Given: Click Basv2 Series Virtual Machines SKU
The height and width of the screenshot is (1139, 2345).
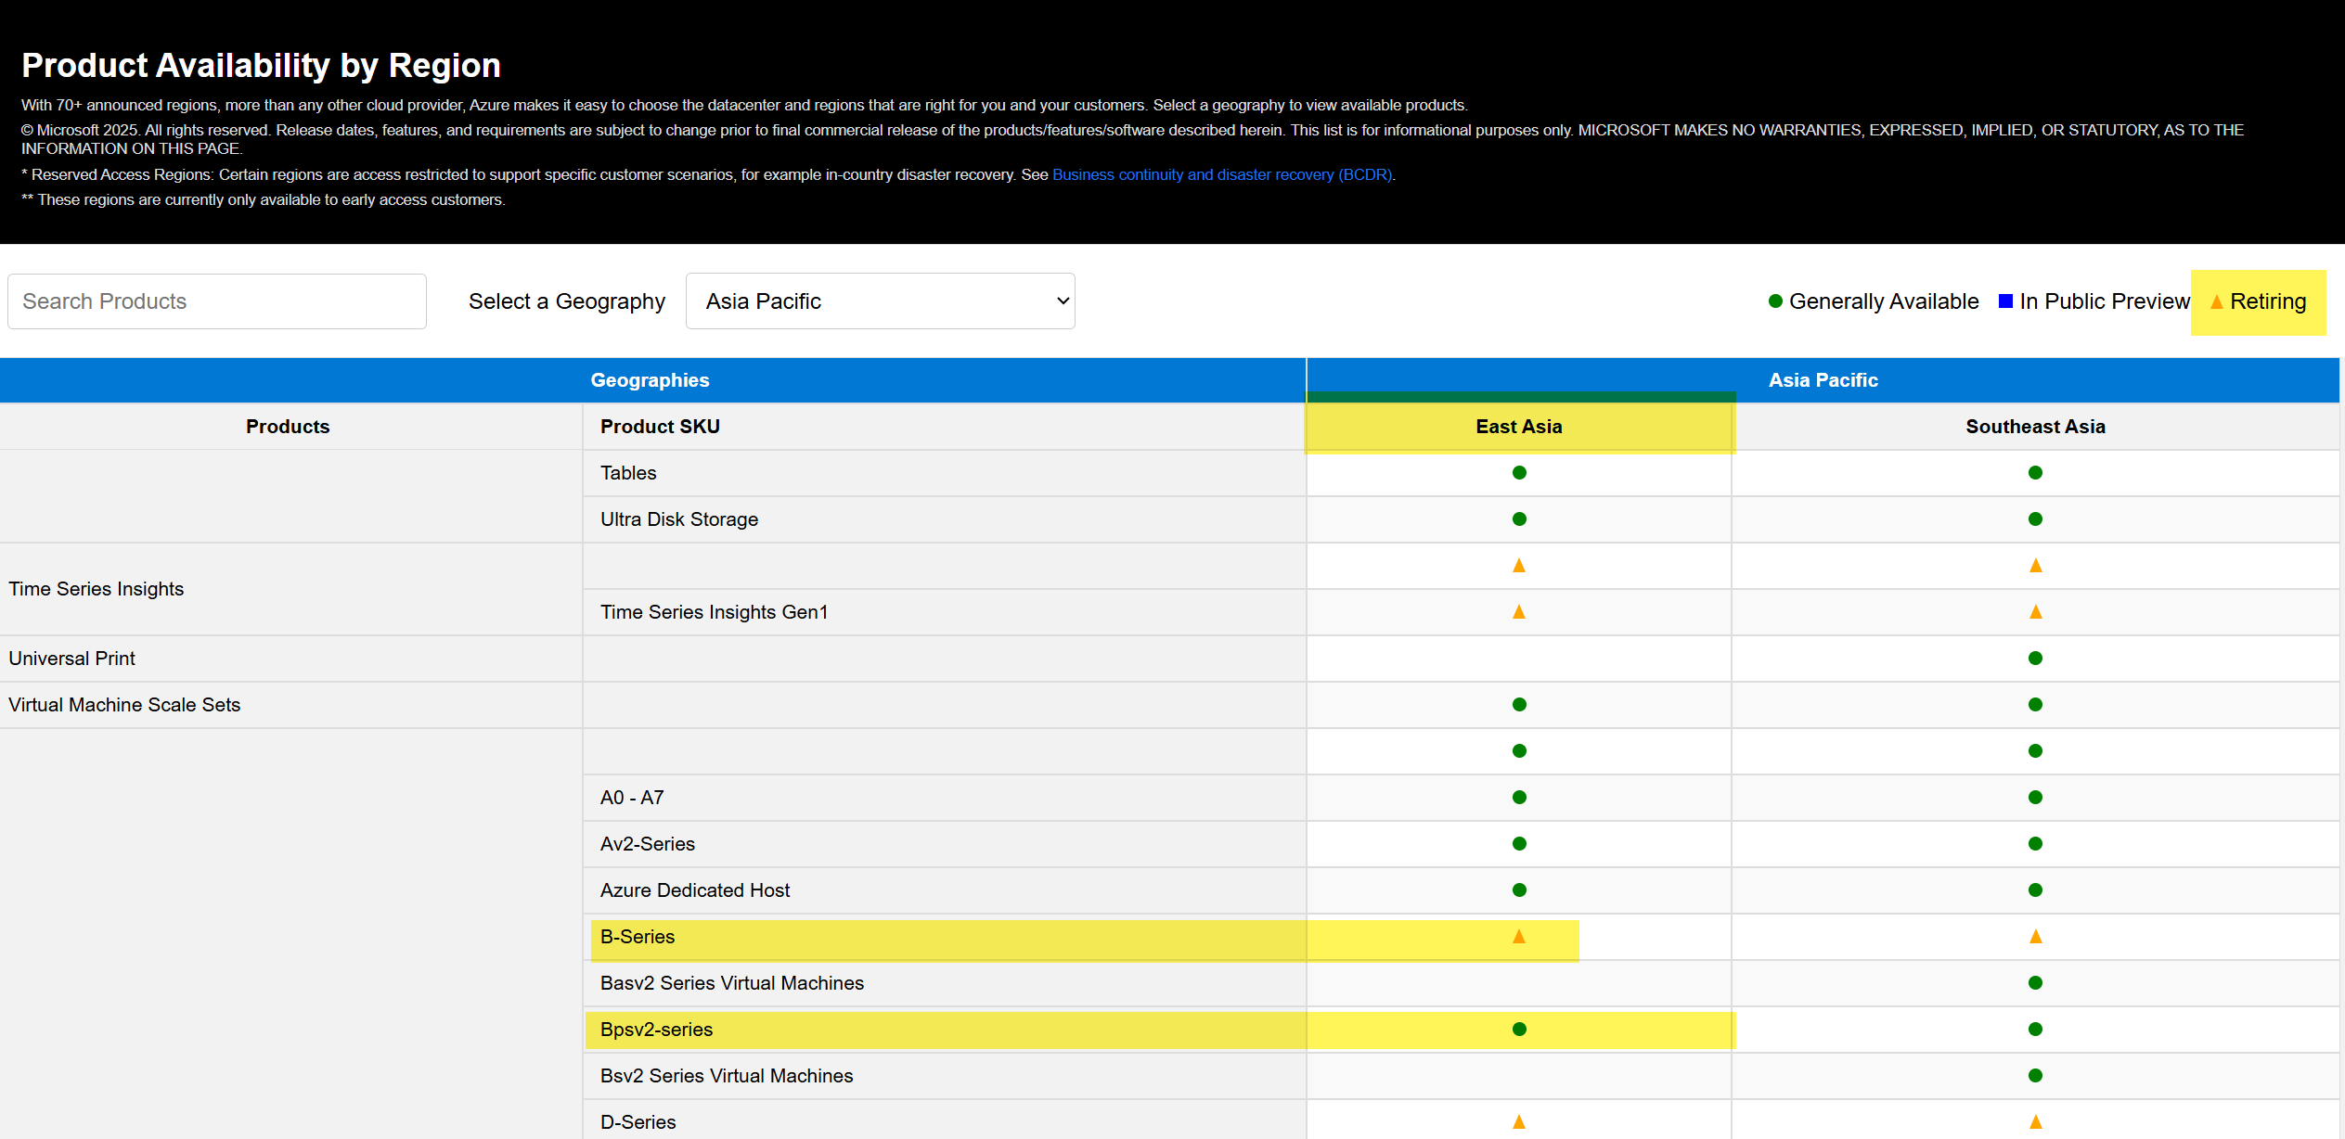Looking at the screenshot, I should [945, 983].
